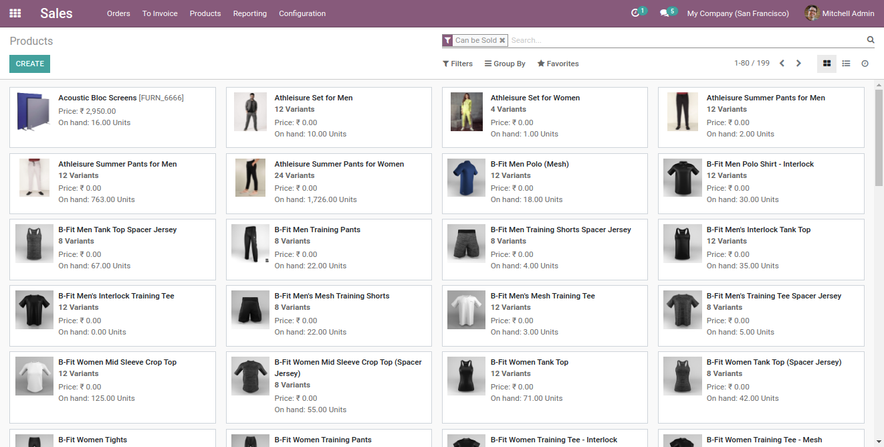
Task: Open B-Fit Women Training Pants card title
Action: pyautogui.click(x=323, y=440)
